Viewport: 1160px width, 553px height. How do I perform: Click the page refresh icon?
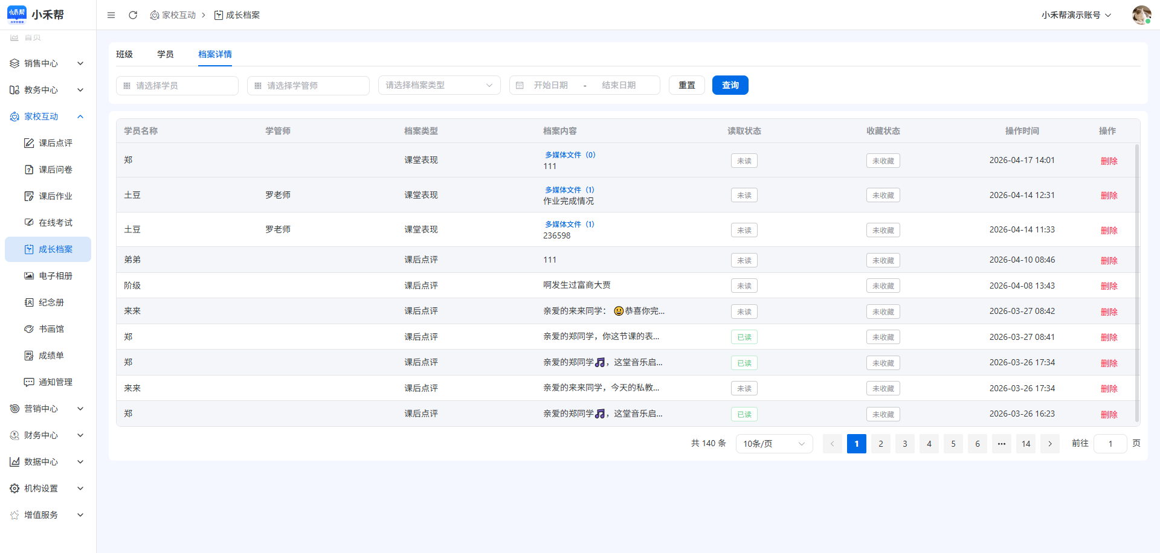(x=133, y=15)
